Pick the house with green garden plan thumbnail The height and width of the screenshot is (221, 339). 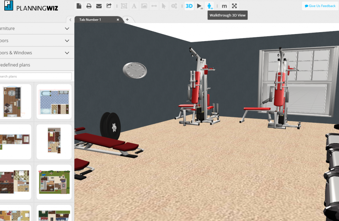54,182
